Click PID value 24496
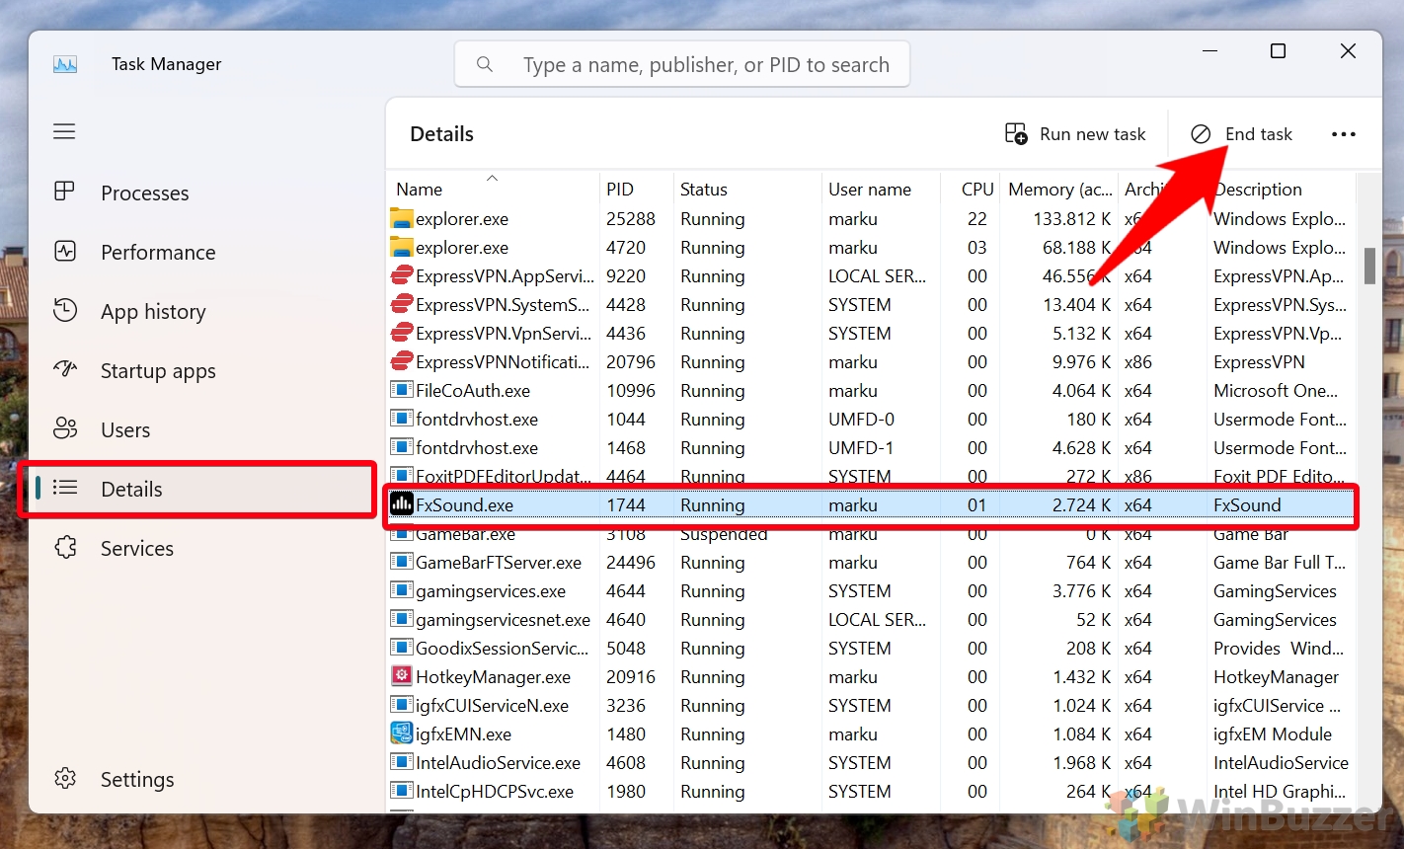The width and height of the screenshot is (1404, 849). coord(630,562)
